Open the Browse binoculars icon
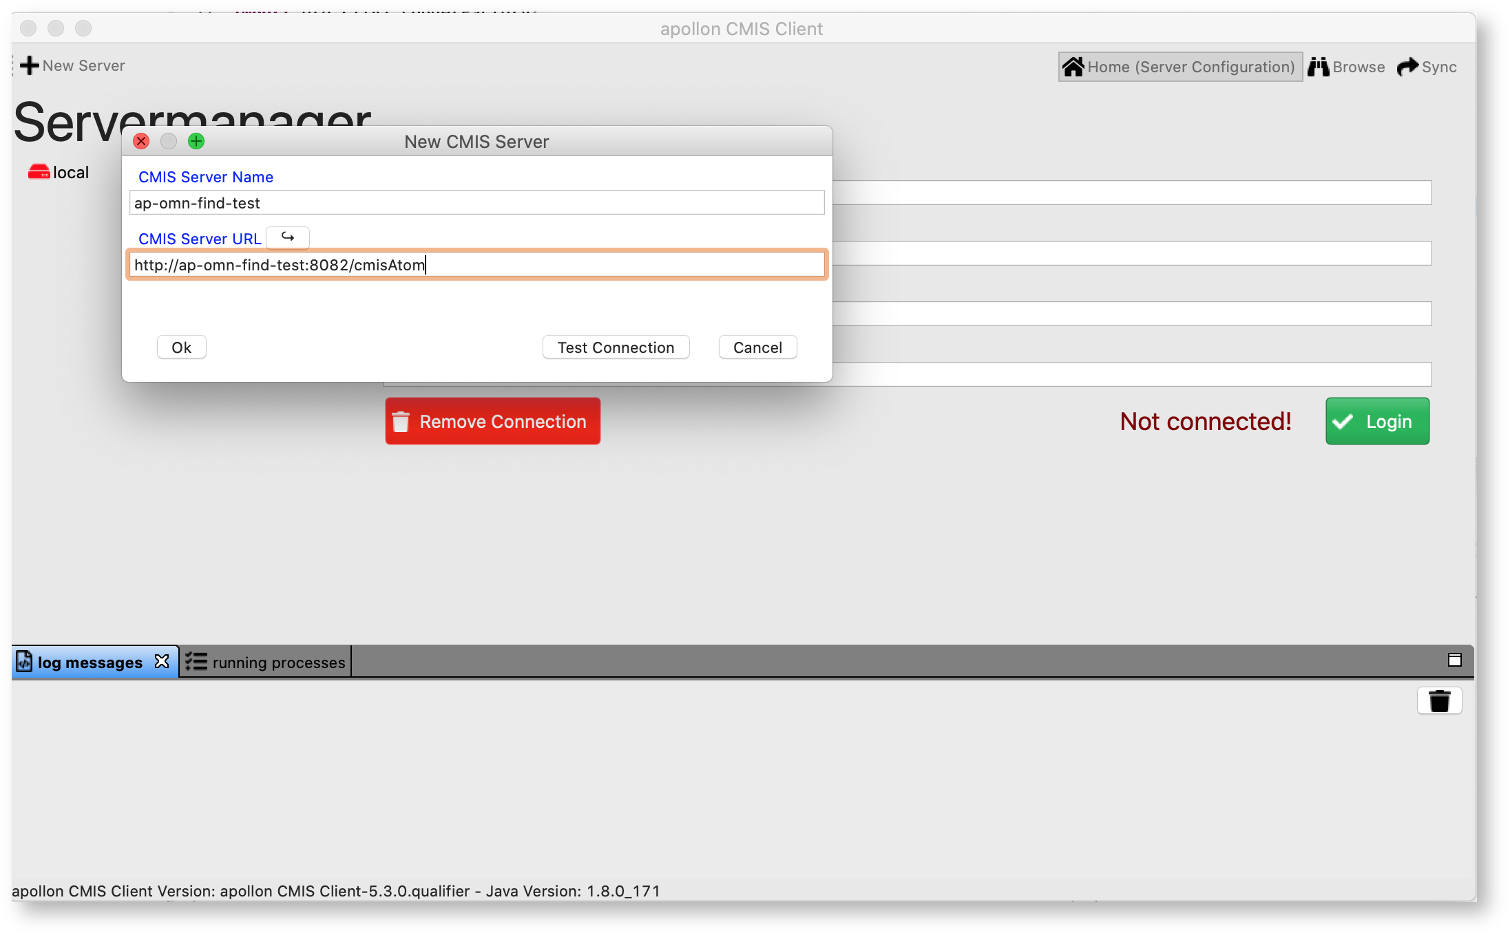 [x=1318, y=67]
